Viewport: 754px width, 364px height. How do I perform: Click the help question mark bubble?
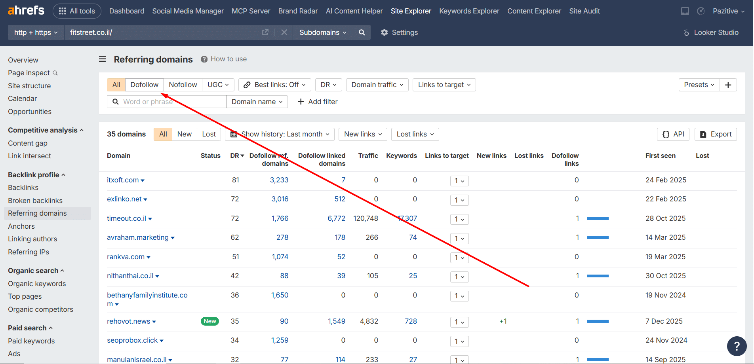[737, 346]
